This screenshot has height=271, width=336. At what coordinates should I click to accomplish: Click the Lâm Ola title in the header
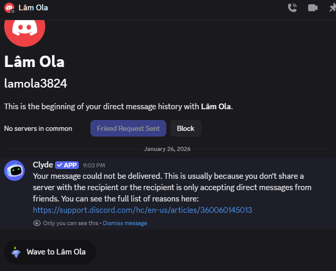tap(33, 8)
